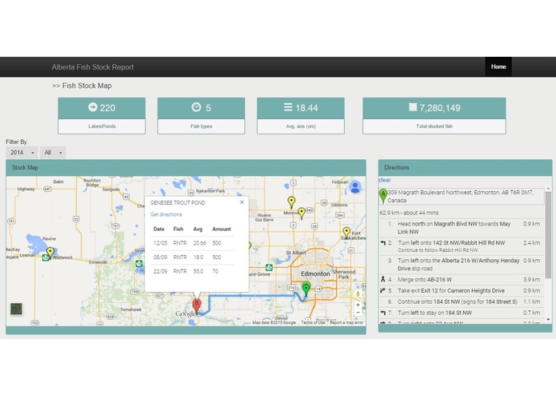Screen dimensions: 556x395
Task: Click the Fish types gauge icon
Action: click(196, 107)
